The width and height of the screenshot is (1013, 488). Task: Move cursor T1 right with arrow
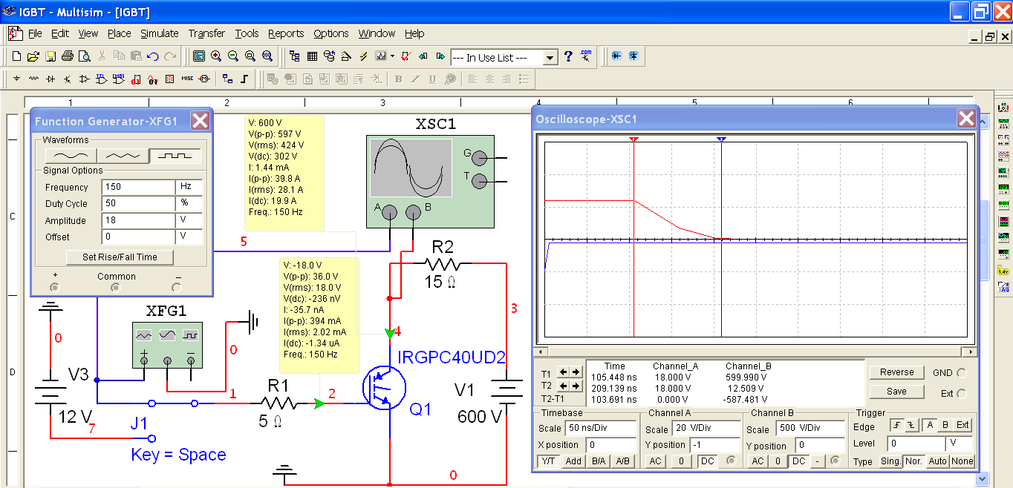point(576,372)
